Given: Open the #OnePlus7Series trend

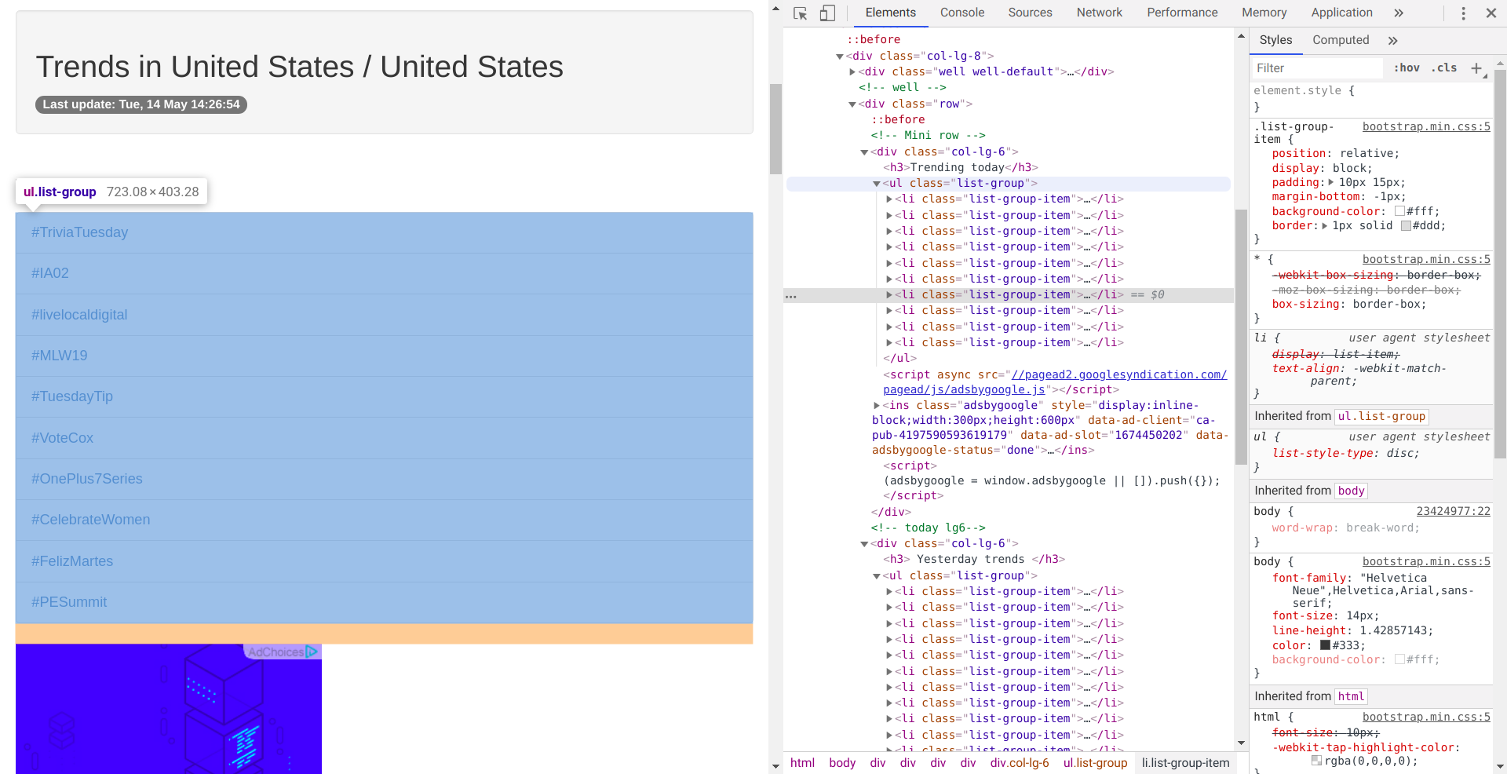Looking at the screenshot, I should tap(87, 479).
